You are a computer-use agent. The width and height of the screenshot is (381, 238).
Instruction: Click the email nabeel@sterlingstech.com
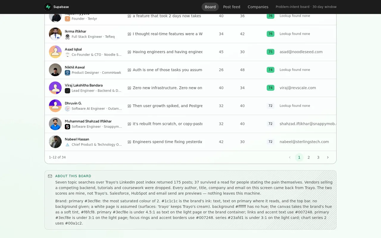pyautogui.click(x=304, y=142)
